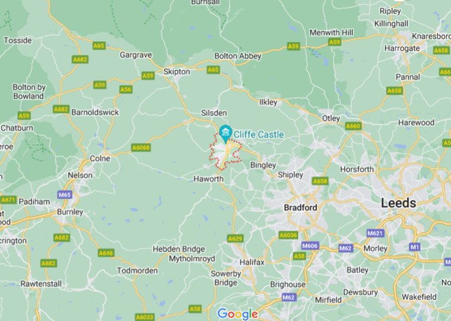Click the Harrogate town label
The width and height of the screenshot is (451, 321).
402,49
